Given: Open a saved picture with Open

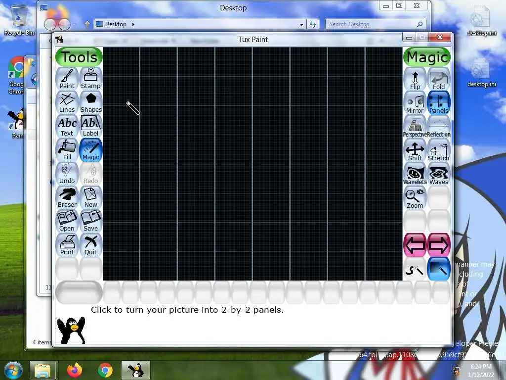Looking at the screenshot, I should (x=67, y=221).
